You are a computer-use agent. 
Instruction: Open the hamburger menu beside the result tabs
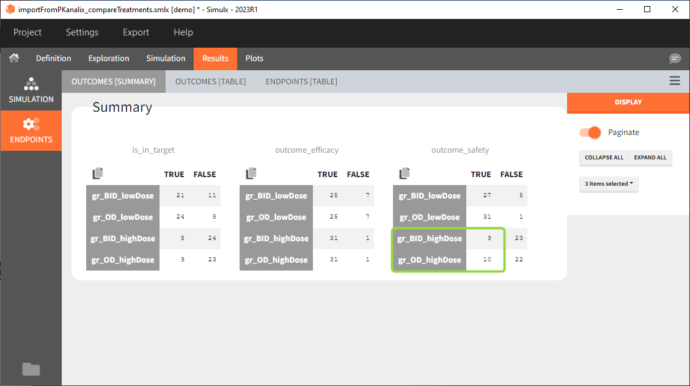(x=674, y=80)
